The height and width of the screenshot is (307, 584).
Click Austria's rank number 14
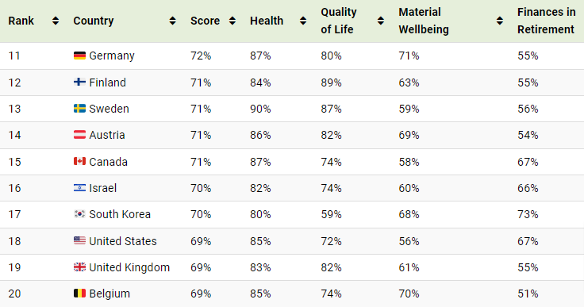click(14, 135)
